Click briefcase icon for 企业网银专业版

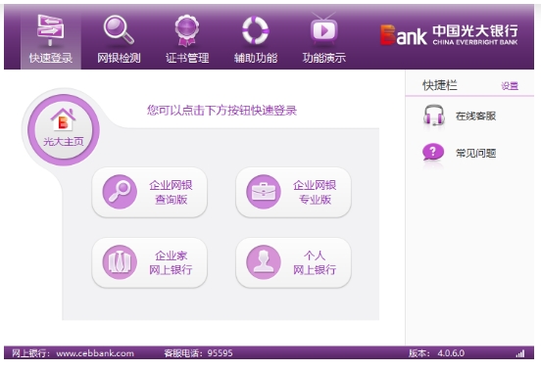[264, 192]
